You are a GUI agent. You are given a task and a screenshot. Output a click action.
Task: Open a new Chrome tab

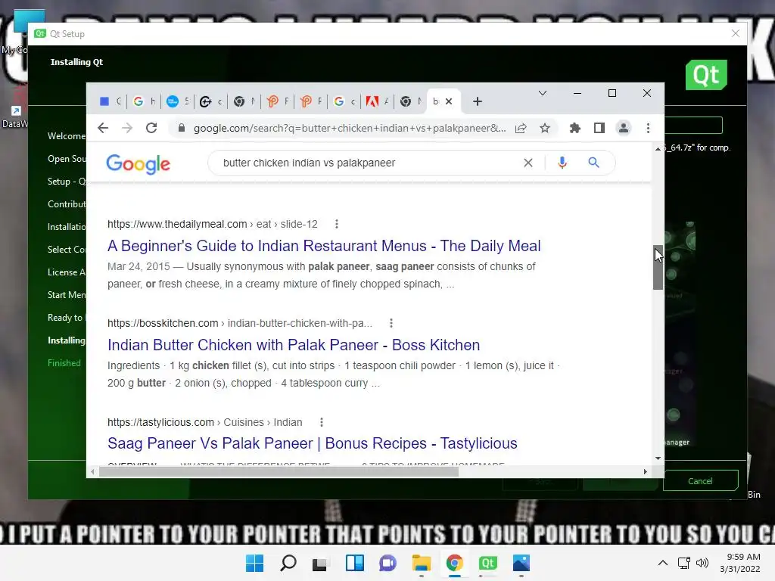point(477,101)
